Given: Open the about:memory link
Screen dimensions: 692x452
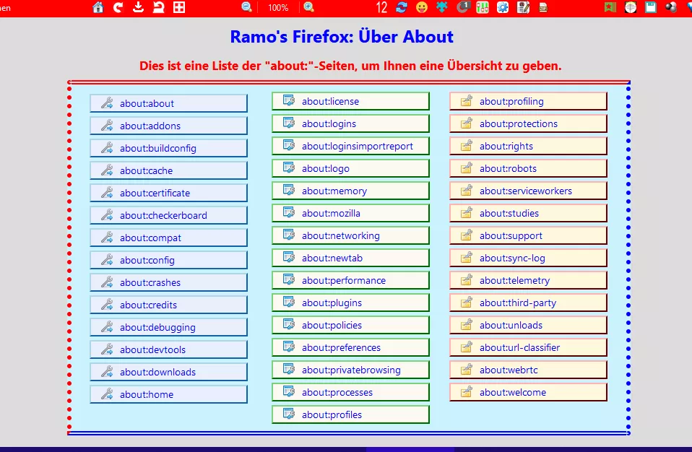Looking at the screenshot, I should point(350,191).
